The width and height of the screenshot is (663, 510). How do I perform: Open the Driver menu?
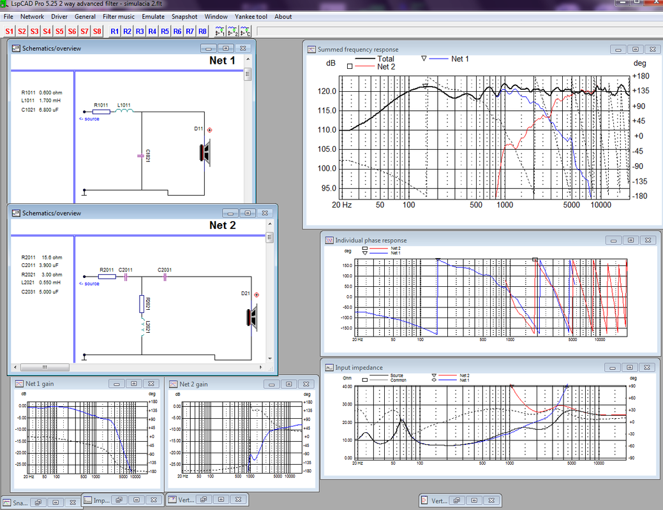pos(59,17)
